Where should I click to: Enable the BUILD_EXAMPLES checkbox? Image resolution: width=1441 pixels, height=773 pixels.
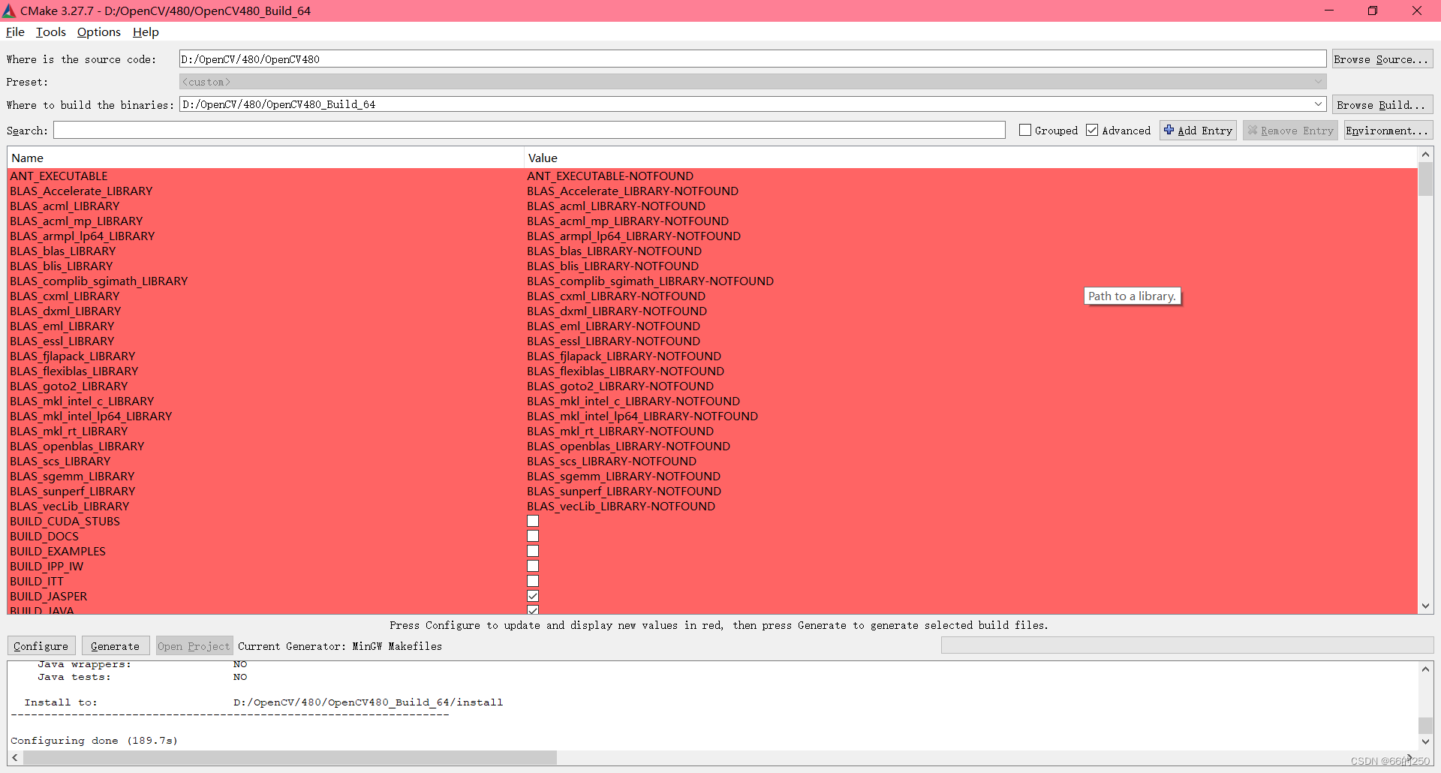pyautogui.click(x=533, y=551)
